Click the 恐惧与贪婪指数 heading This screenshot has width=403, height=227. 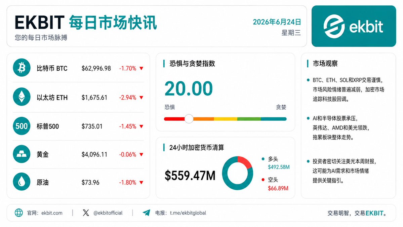[192, 64]
